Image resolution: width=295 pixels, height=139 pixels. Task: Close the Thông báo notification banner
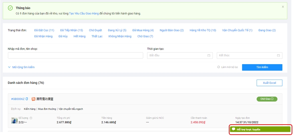coord(283,7)
